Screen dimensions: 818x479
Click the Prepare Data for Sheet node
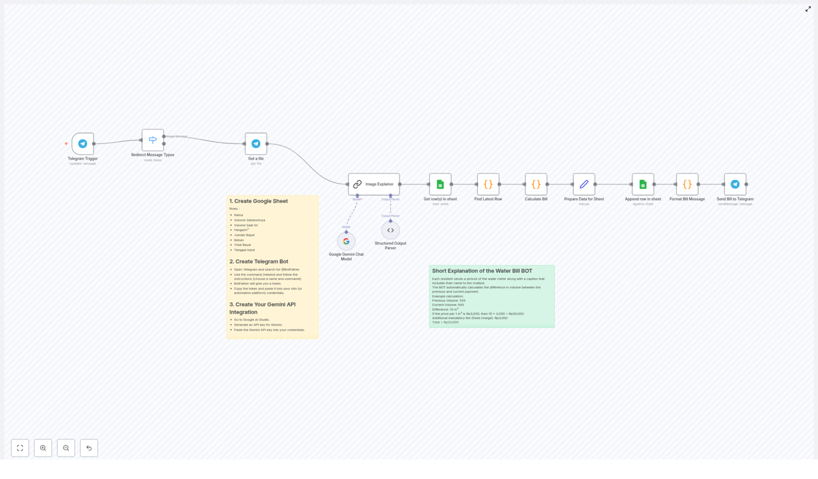[x=583, y=184]
